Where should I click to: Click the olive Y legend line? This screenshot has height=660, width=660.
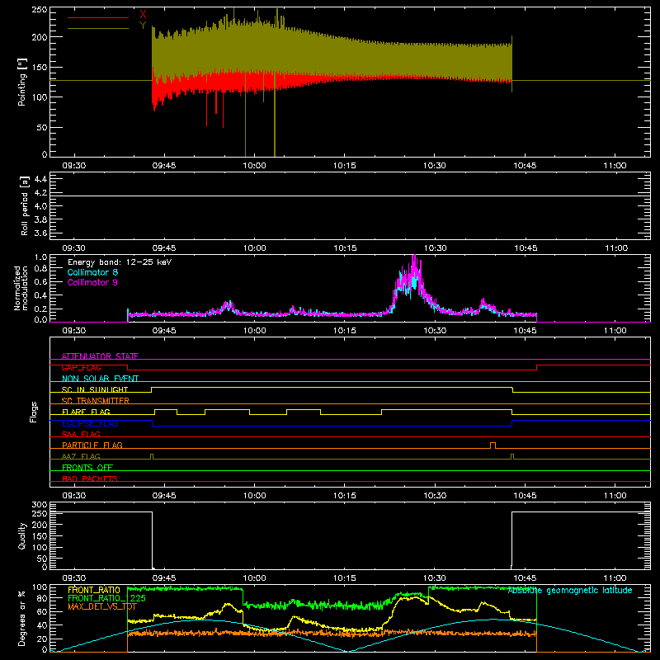coord(98,28)
